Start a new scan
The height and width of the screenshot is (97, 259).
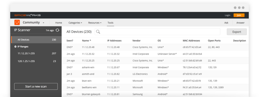tap(36, 86)
